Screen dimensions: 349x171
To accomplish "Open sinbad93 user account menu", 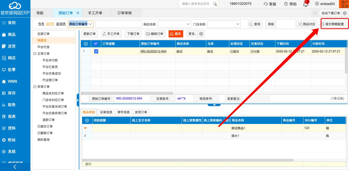I will (325, 4).
